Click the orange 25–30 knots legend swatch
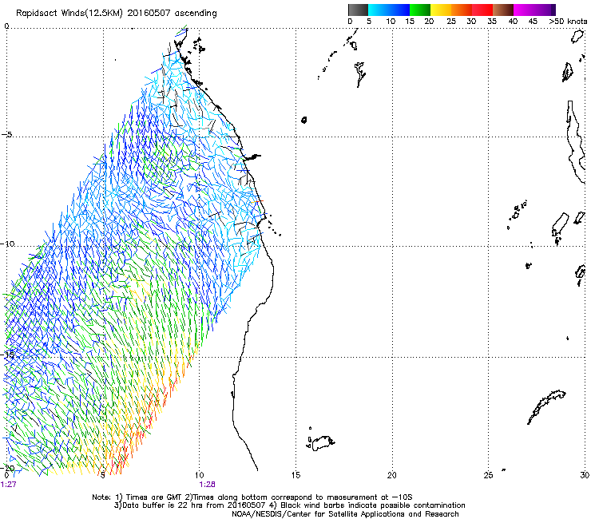591x519 pixels. 462,10
